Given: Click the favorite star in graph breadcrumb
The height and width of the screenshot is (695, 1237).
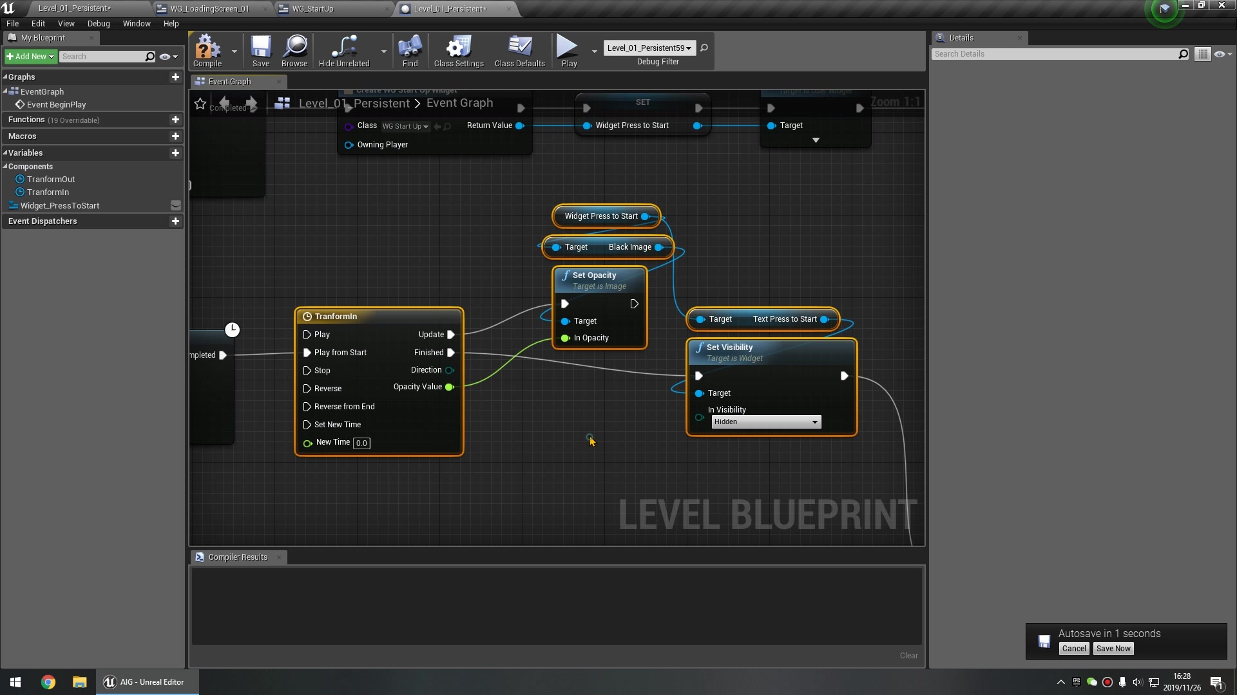Looking at the screenshot, I should point(200,104).
